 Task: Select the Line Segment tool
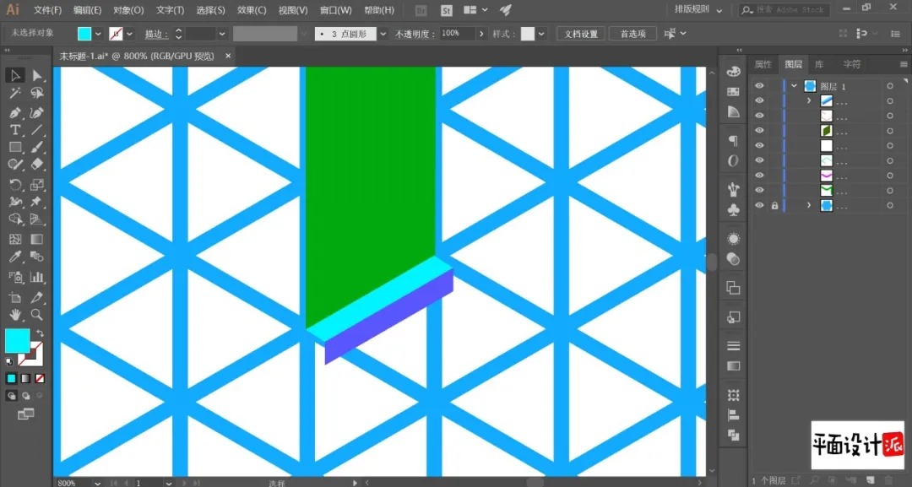[x=37, y=130]
